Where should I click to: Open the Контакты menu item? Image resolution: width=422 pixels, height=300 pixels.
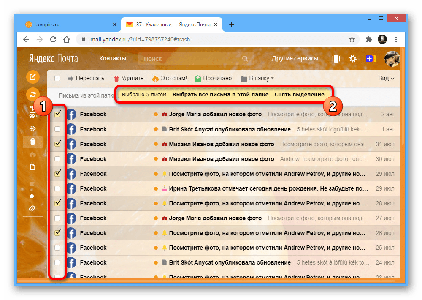point(112,59)
